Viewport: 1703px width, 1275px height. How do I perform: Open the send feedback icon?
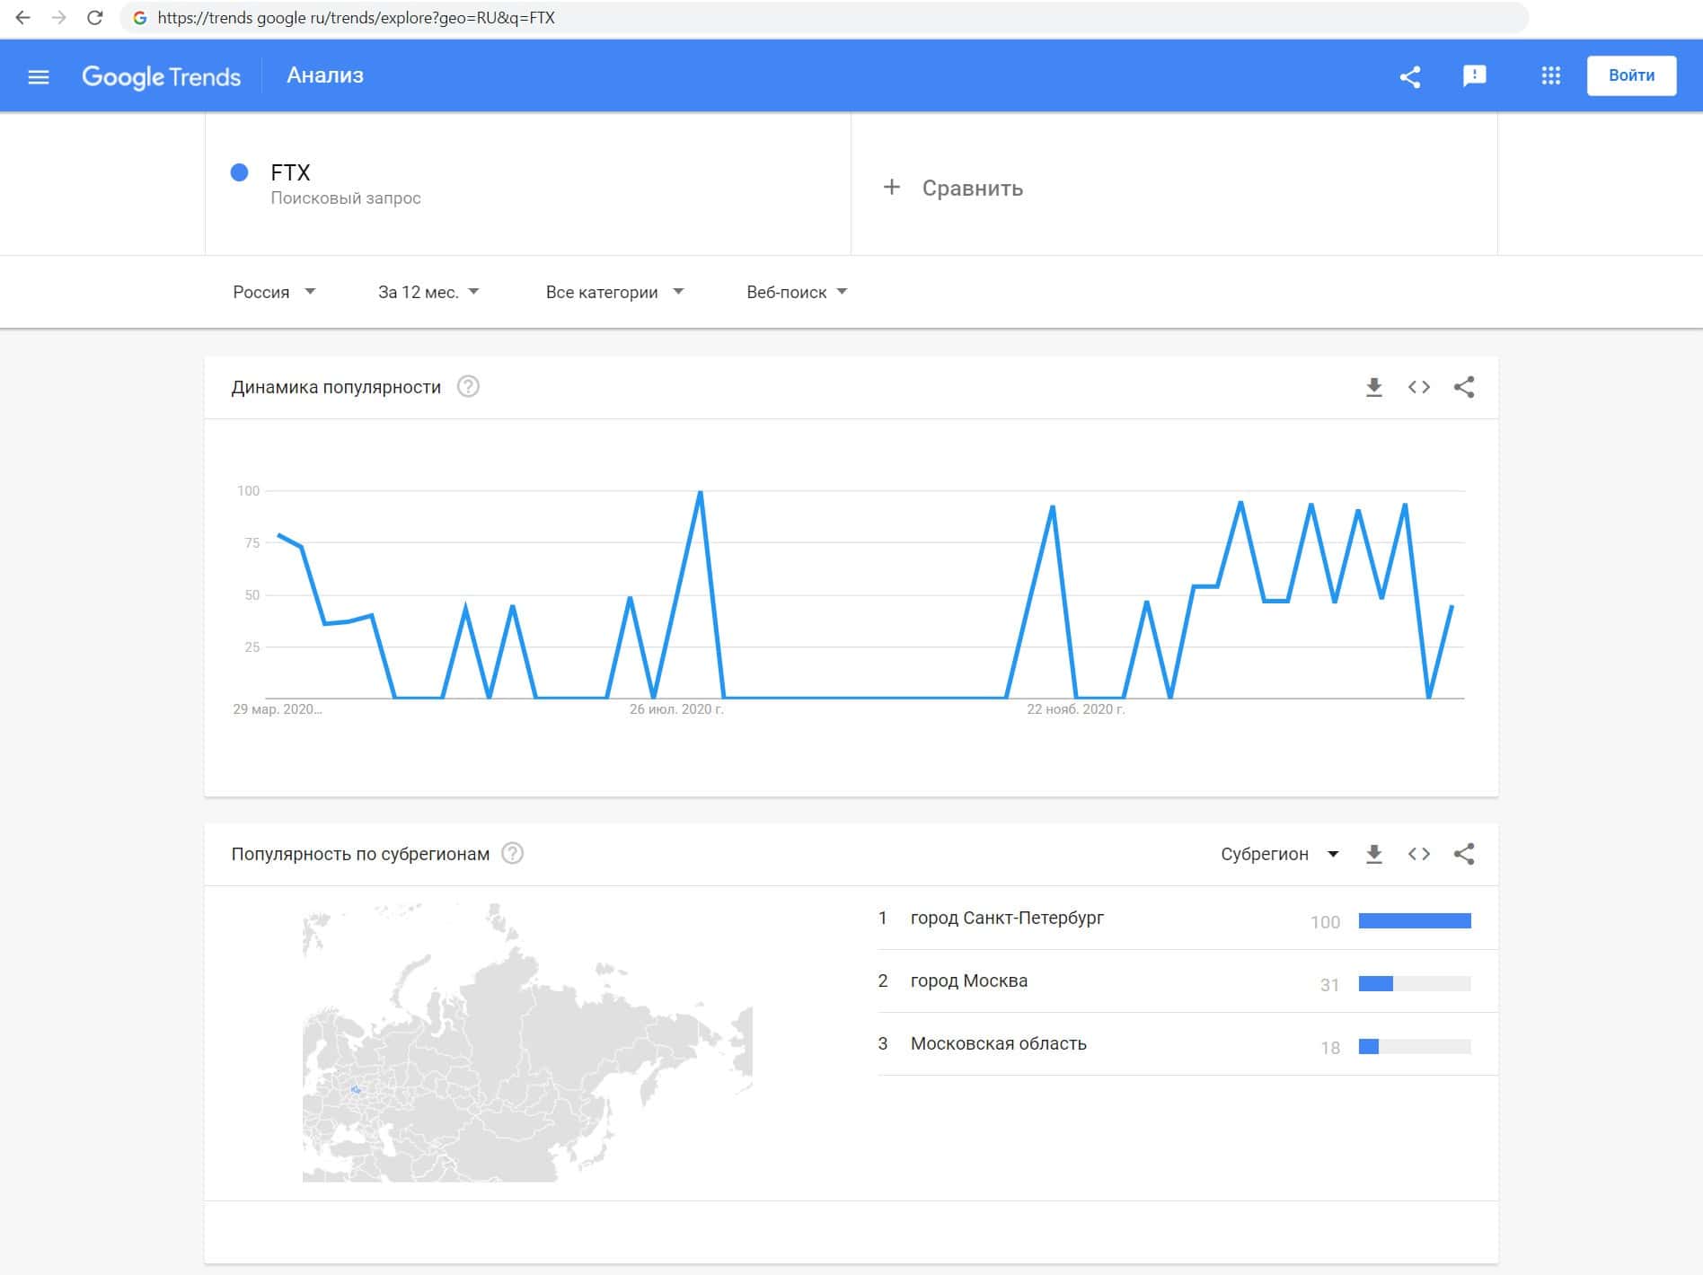click(x=1474, y=76)
